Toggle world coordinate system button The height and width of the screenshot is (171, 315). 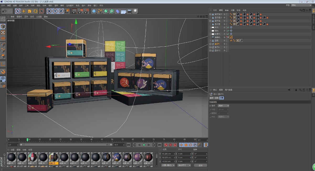[67, 11]
